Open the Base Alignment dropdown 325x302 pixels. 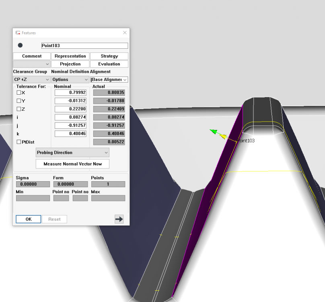click(109, 80)
